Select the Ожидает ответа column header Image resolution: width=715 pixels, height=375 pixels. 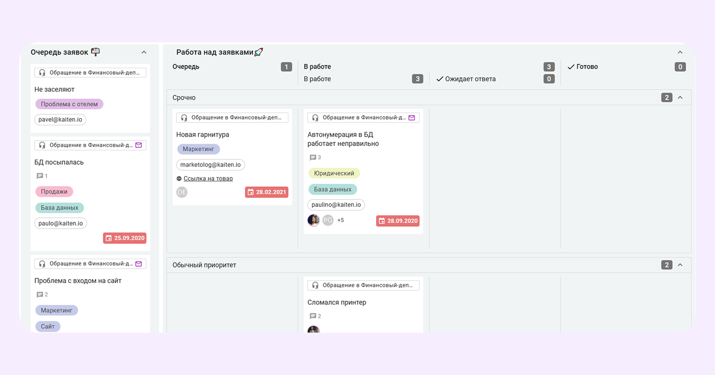pyautogui.click(x=470, y=79)
